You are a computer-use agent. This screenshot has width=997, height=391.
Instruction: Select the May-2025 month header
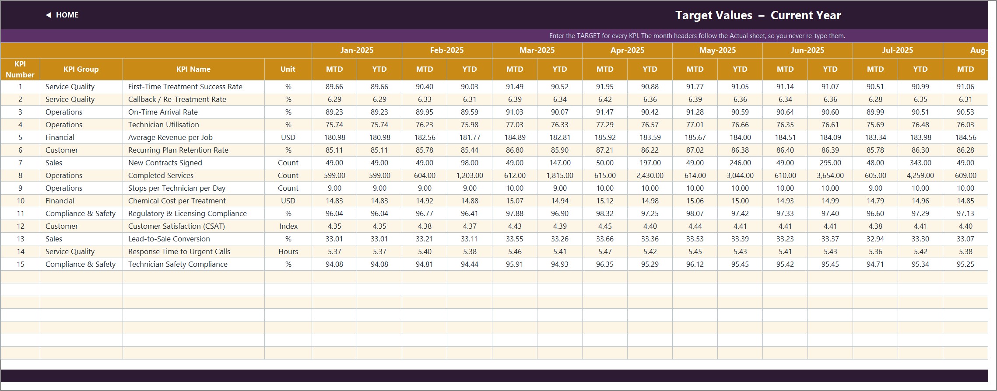(x=717, y=50)
